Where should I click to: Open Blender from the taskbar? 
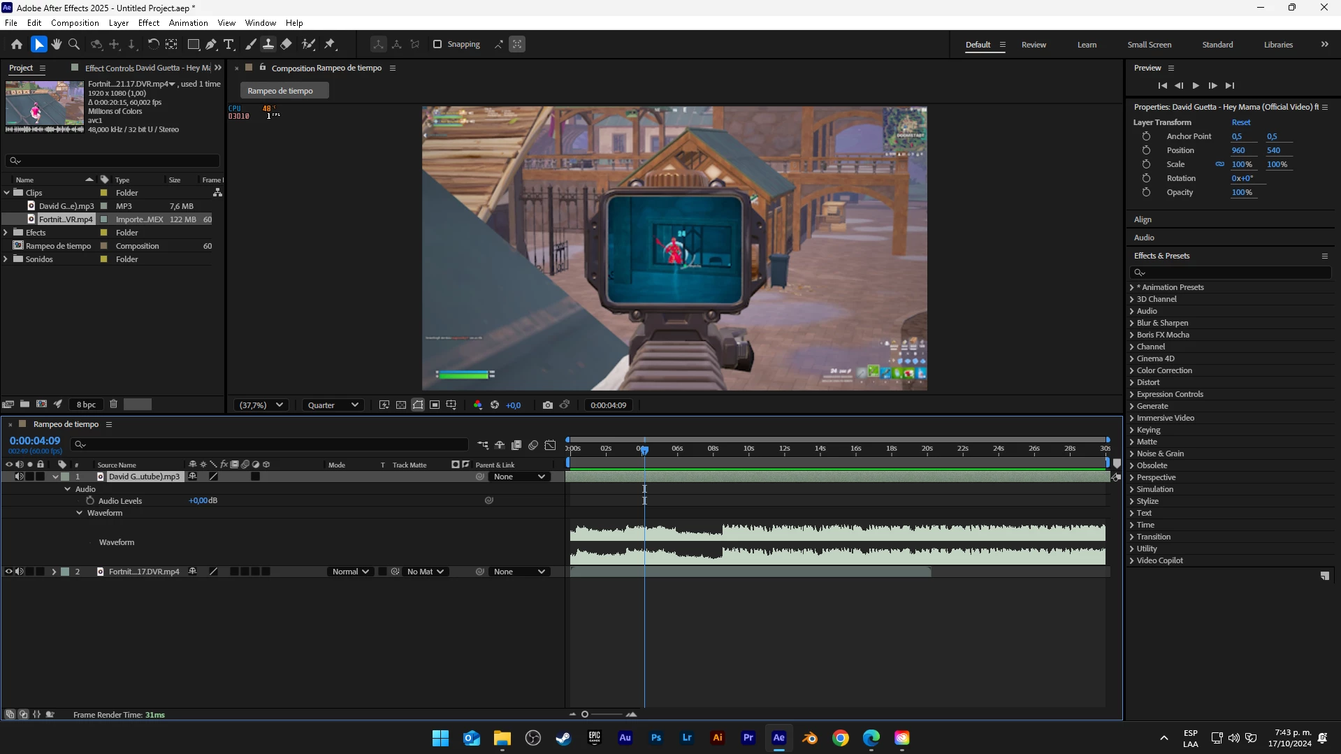pos(810,738)
